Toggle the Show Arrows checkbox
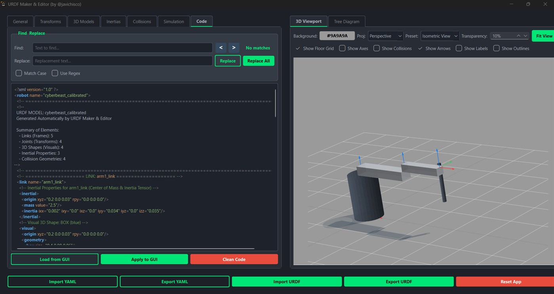 420,48
